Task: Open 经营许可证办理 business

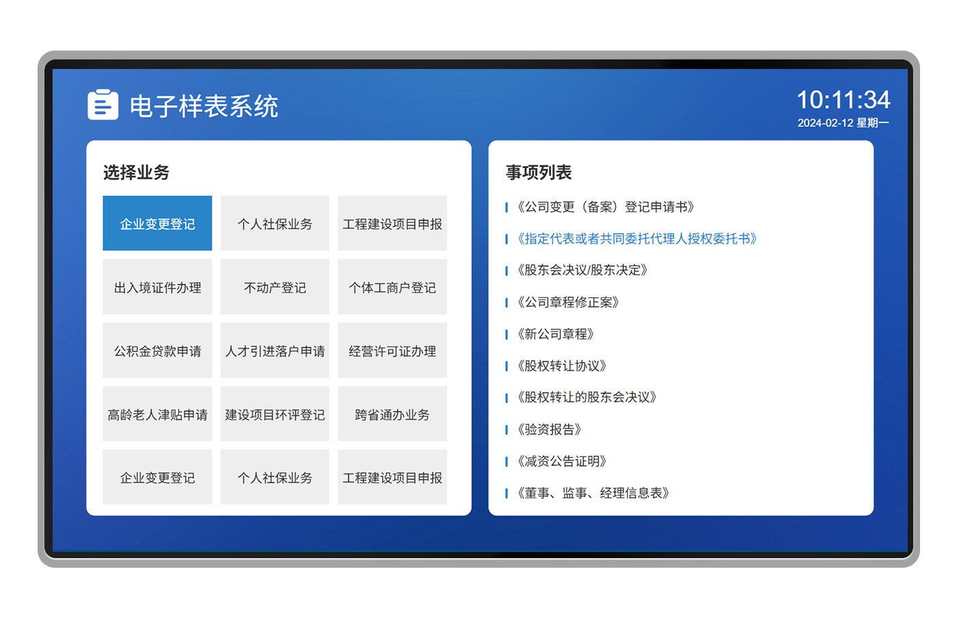Action: [392, 351]
